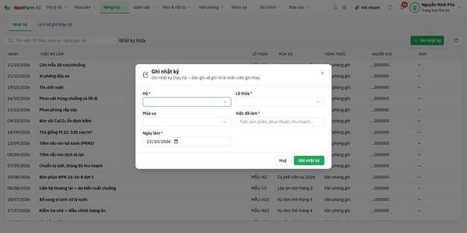The height and width of the screenshot is (233, 467).
Task: Click the Hỏi nhanh button
Action: tap(367, 7)
